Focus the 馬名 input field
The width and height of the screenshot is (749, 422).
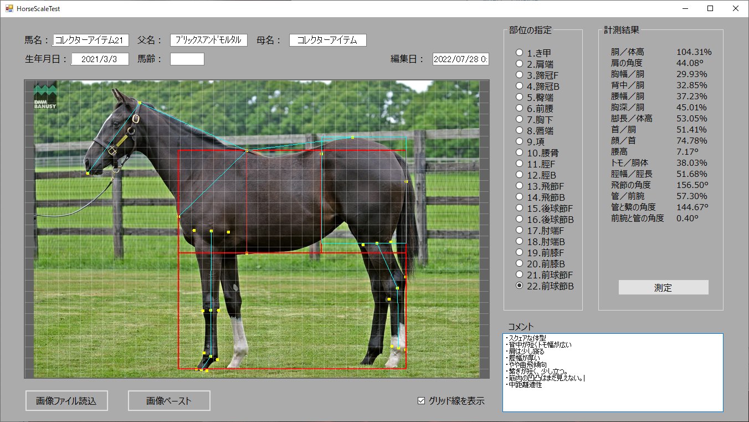(91, 40)
